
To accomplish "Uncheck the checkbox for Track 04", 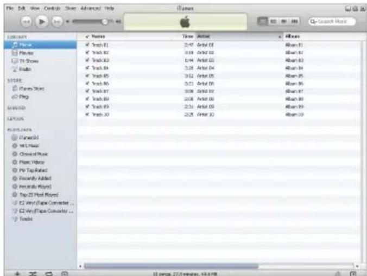I will [x=87, y=68].
